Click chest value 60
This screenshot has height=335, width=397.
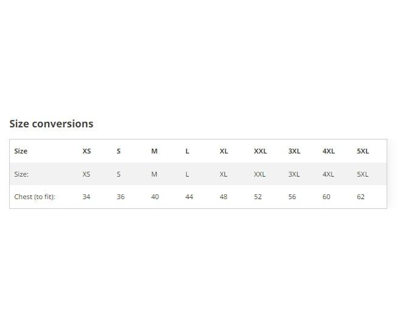326,197
